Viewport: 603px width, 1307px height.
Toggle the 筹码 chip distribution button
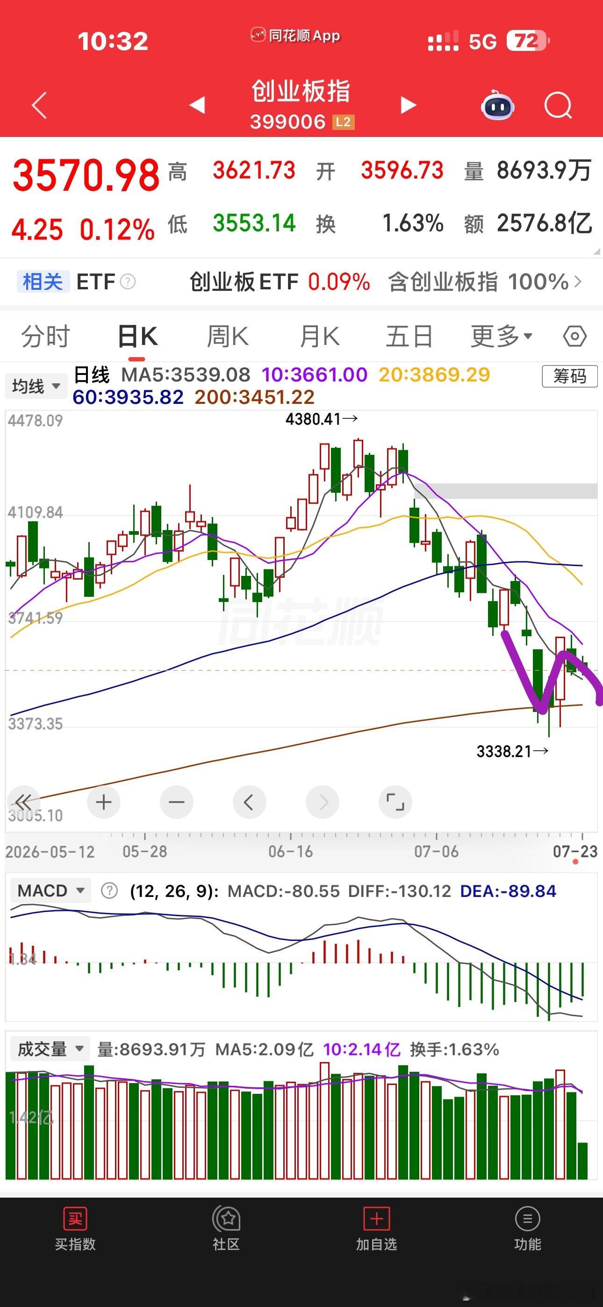[569, 376]
